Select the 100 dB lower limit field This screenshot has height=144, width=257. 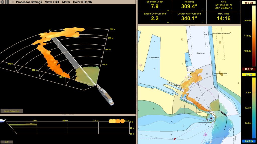coord(249,69)
